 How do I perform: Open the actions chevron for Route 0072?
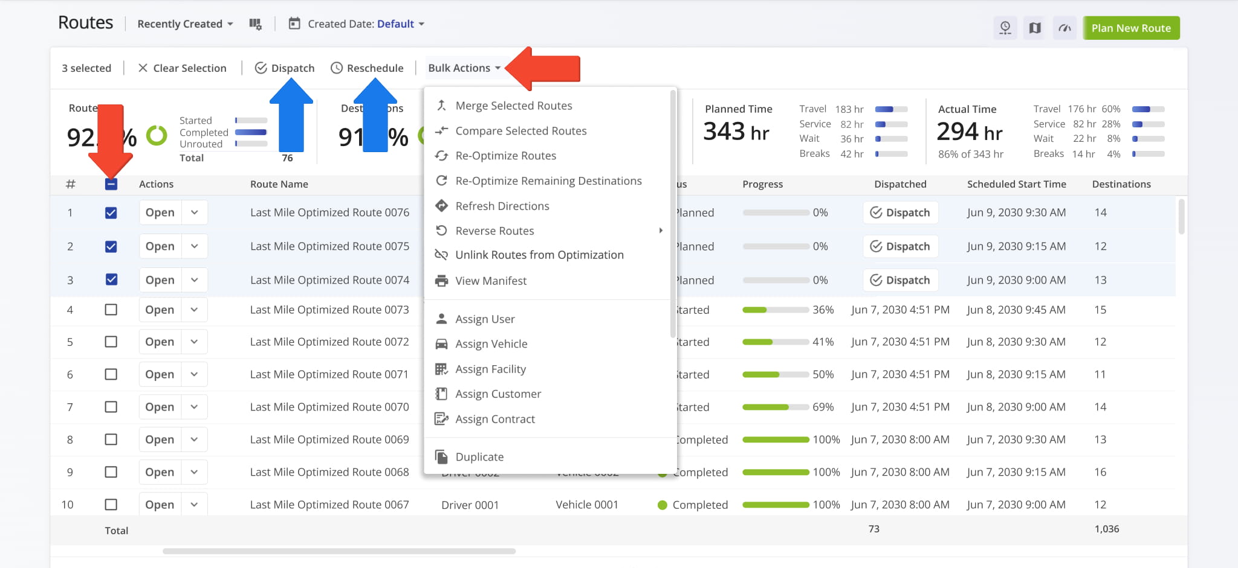194,341
